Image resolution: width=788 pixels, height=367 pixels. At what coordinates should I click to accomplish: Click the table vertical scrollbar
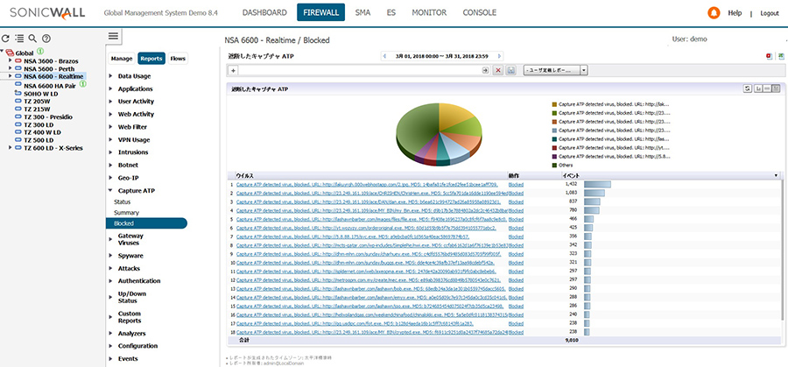(x=781, y=249)
